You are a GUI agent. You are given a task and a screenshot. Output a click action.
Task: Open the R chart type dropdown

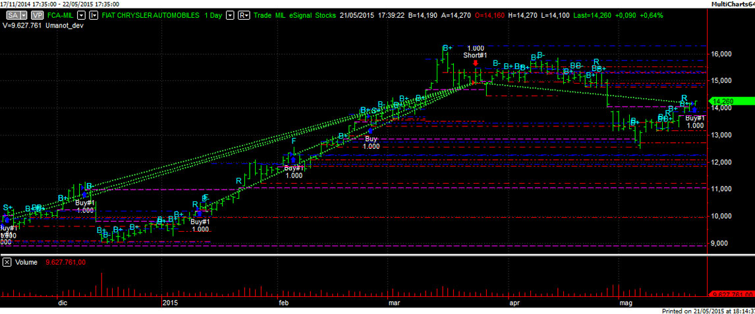coord(244,14)
